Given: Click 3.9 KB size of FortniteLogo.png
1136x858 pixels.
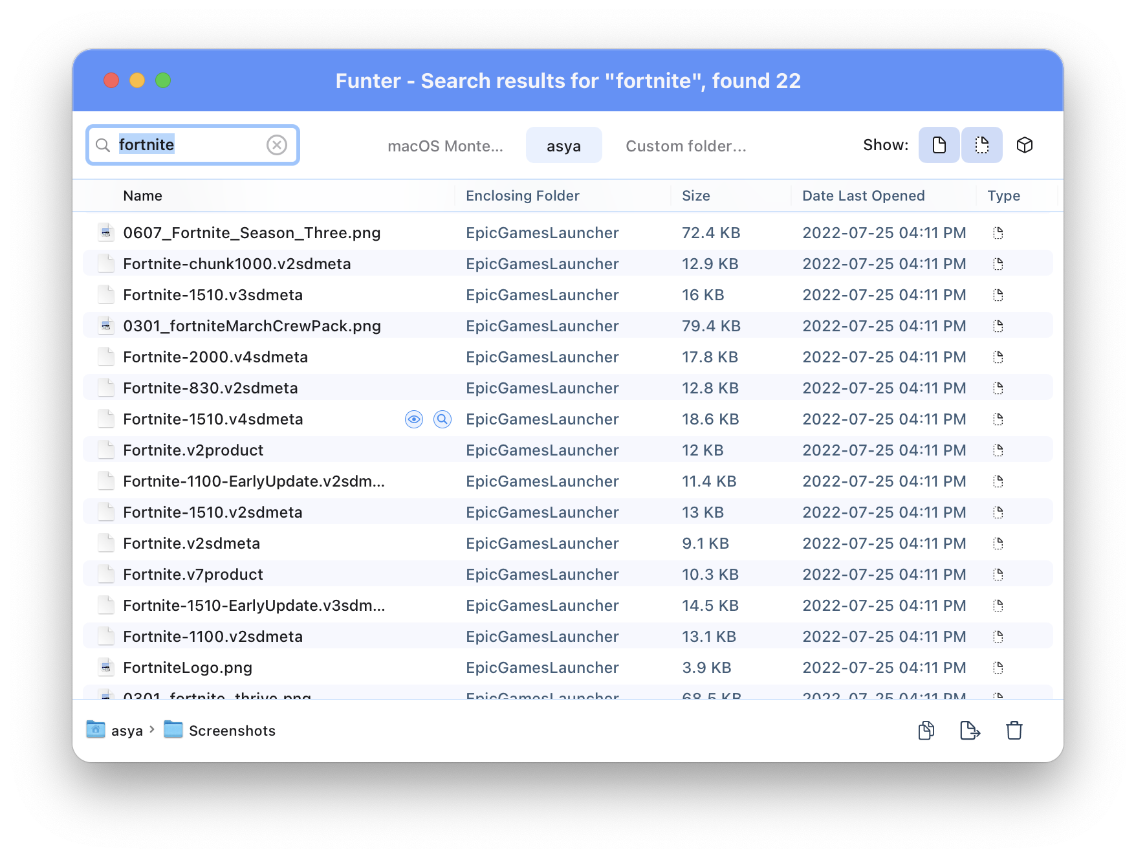Looking at the screenshot, I should coord(706,668).
